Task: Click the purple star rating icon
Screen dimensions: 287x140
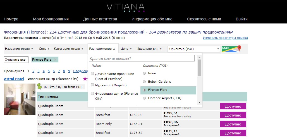Action: coord(85,79)
